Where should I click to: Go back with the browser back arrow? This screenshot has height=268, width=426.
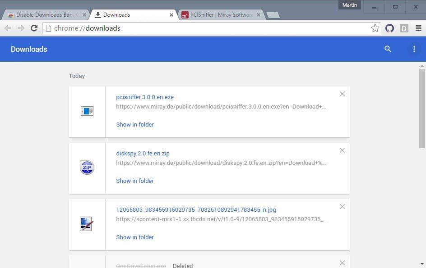8,28
